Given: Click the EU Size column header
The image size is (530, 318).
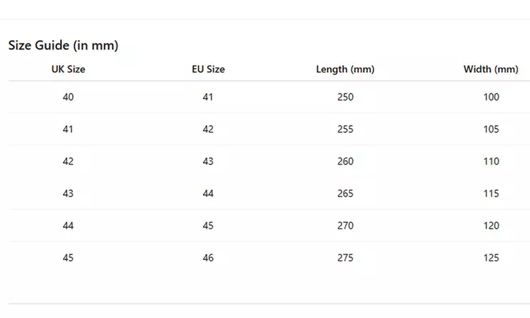Looking at the screenshot, I should 208,69.
